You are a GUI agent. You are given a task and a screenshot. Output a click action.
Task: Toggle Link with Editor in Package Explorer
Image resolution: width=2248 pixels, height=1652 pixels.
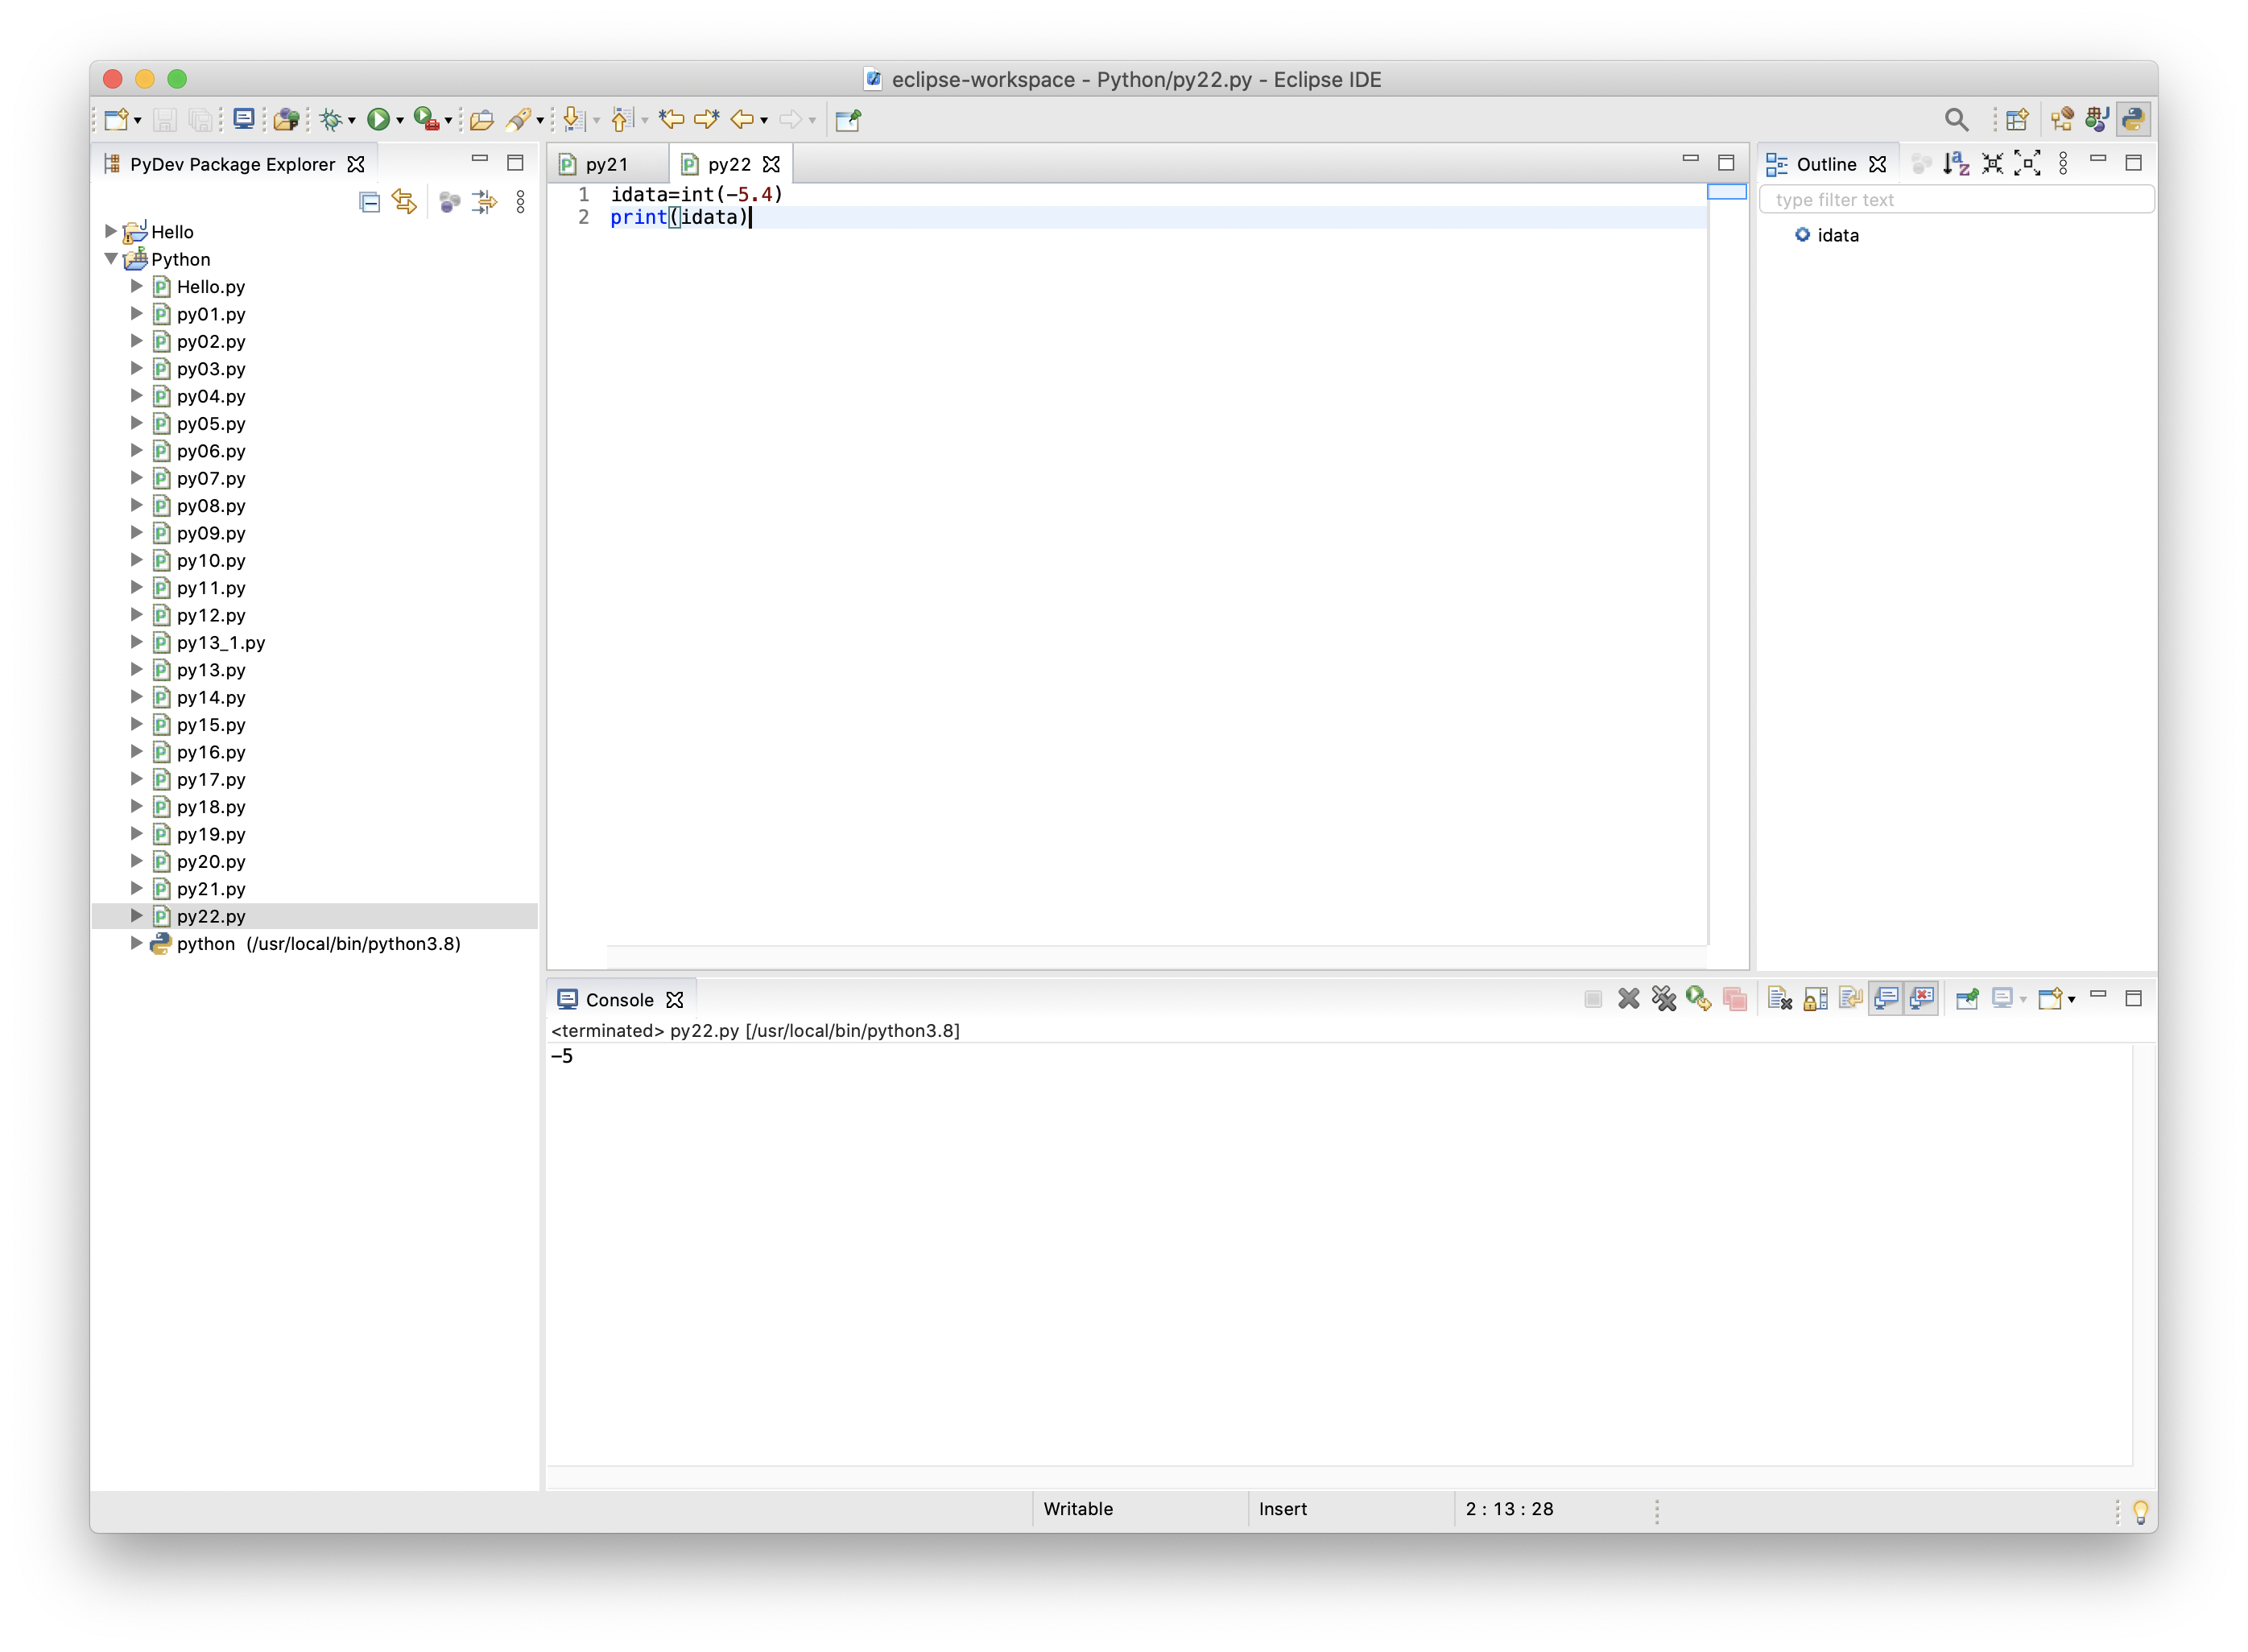pyautogui.click(x=404, y=203)
